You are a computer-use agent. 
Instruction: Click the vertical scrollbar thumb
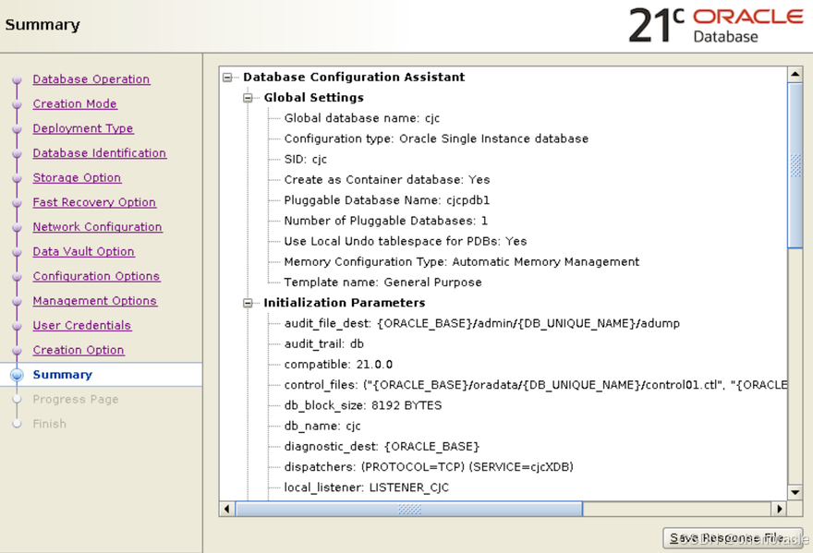click(x=795, y=165)
